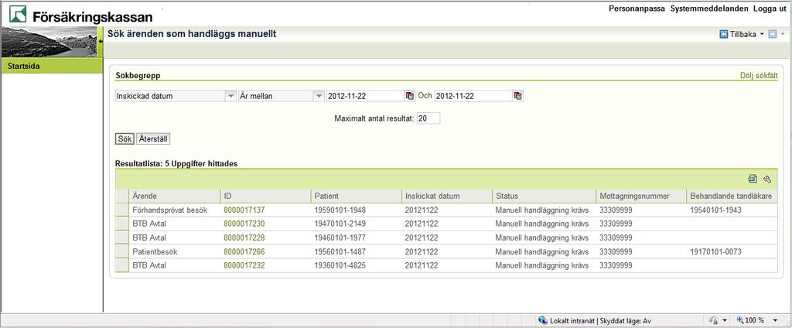The height and width of the screenshot is (328, 792).
Task: Open case ID 8000017232 link
Action: click(244, 265)
